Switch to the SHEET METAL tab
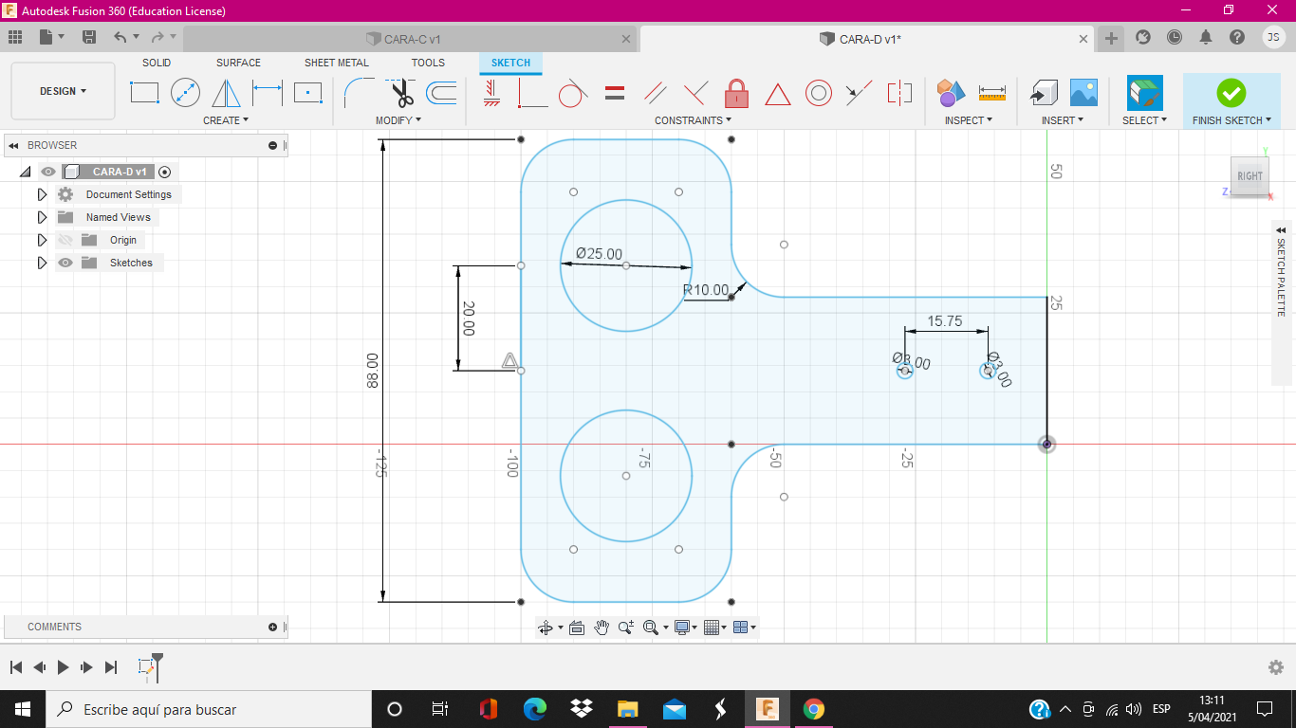Viewport: 1296px width, 728px height. pyautogui.click(x=336, y=63)
